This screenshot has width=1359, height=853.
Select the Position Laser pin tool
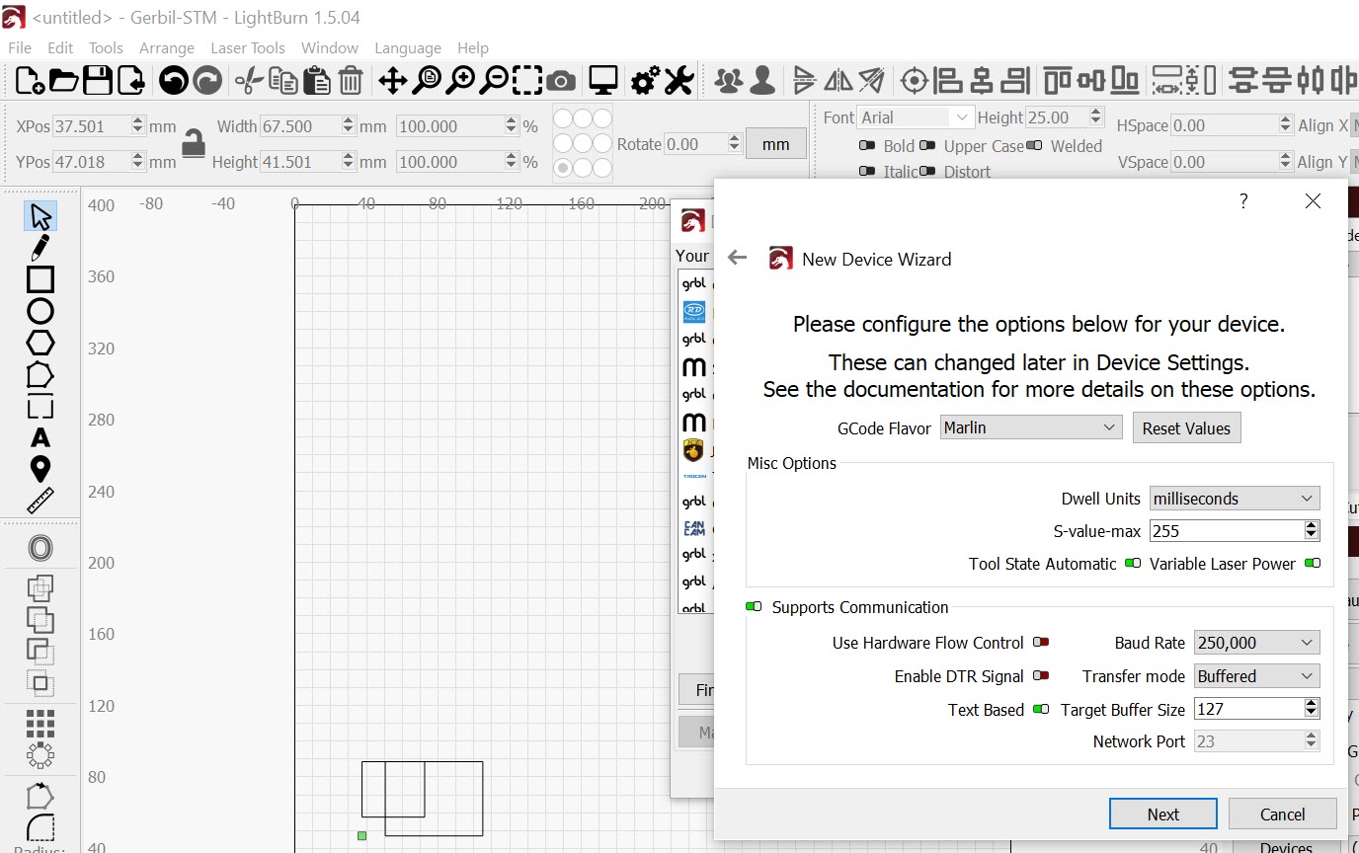pos(40,469)
